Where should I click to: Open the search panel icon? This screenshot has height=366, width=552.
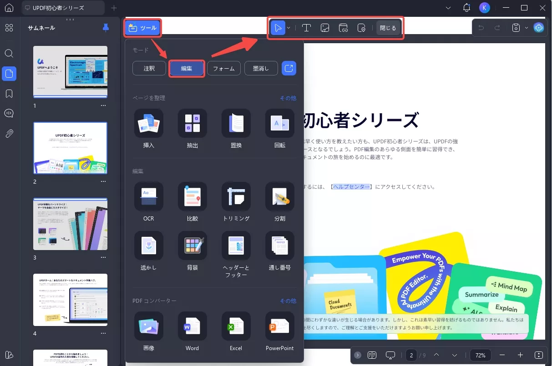[x=9, y=53]
